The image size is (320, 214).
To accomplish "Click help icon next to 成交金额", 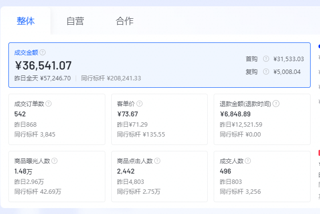I will (43, 52).
